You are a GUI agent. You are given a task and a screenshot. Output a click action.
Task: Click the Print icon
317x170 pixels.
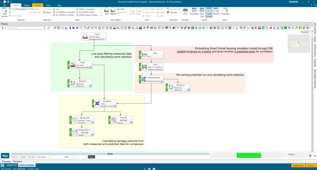click(185, 10)
